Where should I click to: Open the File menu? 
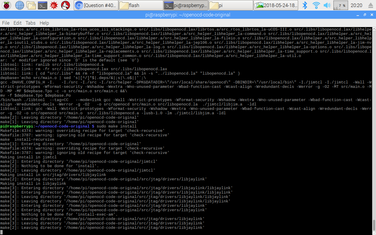click(x=6, y=23)
